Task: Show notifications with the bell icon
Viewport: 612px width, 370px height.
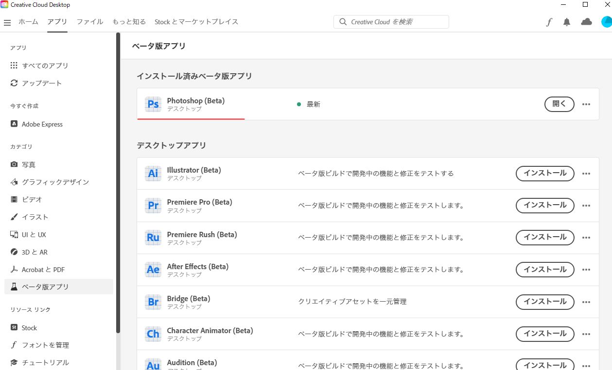Action: click(567, 22)
